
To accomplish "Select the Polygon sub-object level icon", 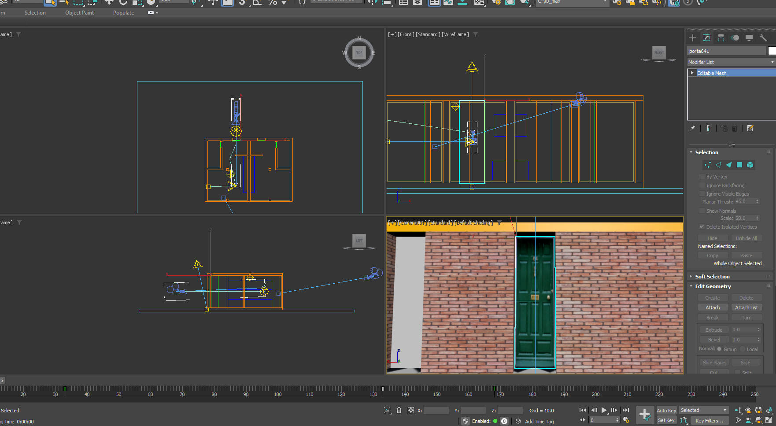I will [x=739, y=165].
